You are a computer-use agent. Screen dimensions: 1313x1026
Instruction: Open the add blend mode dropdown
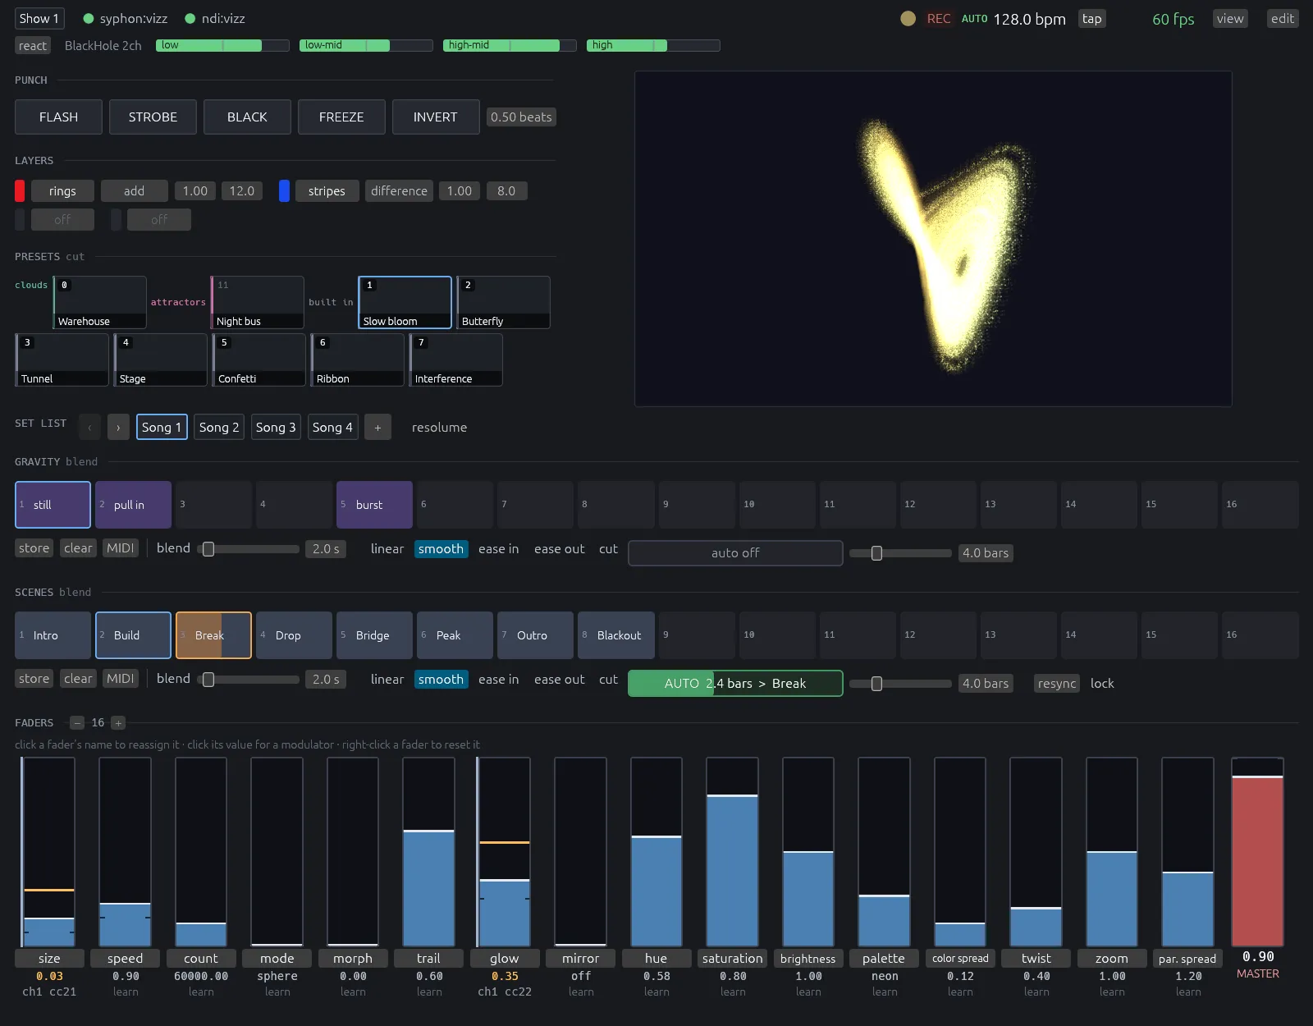point(135,190)
